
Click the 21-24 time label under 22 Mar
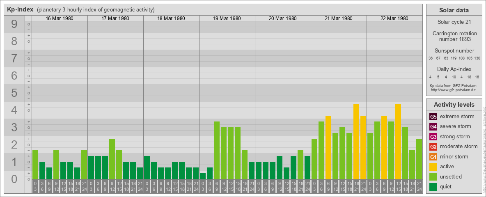[x=419, y=186]
